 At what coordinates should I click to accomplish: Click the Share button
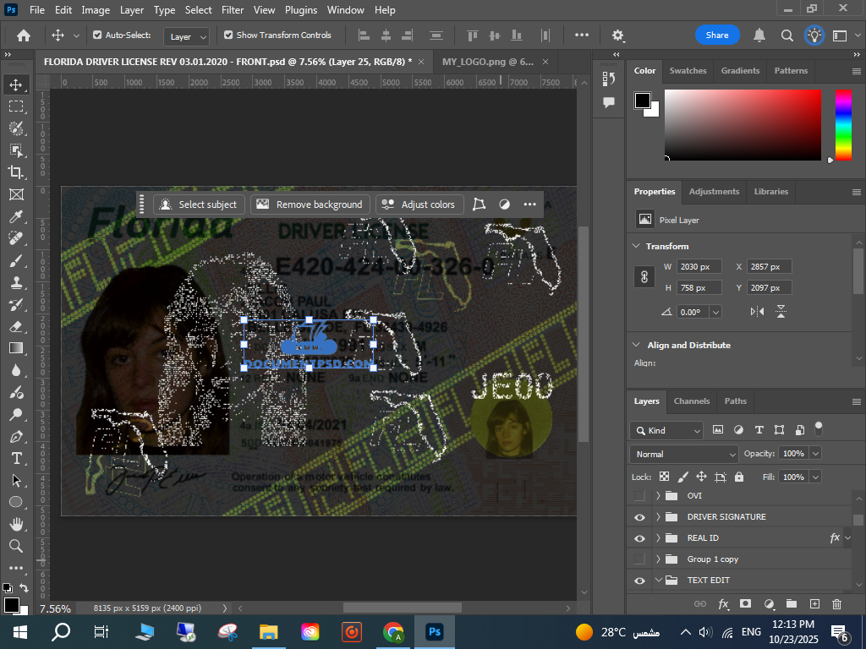point(717,35)
